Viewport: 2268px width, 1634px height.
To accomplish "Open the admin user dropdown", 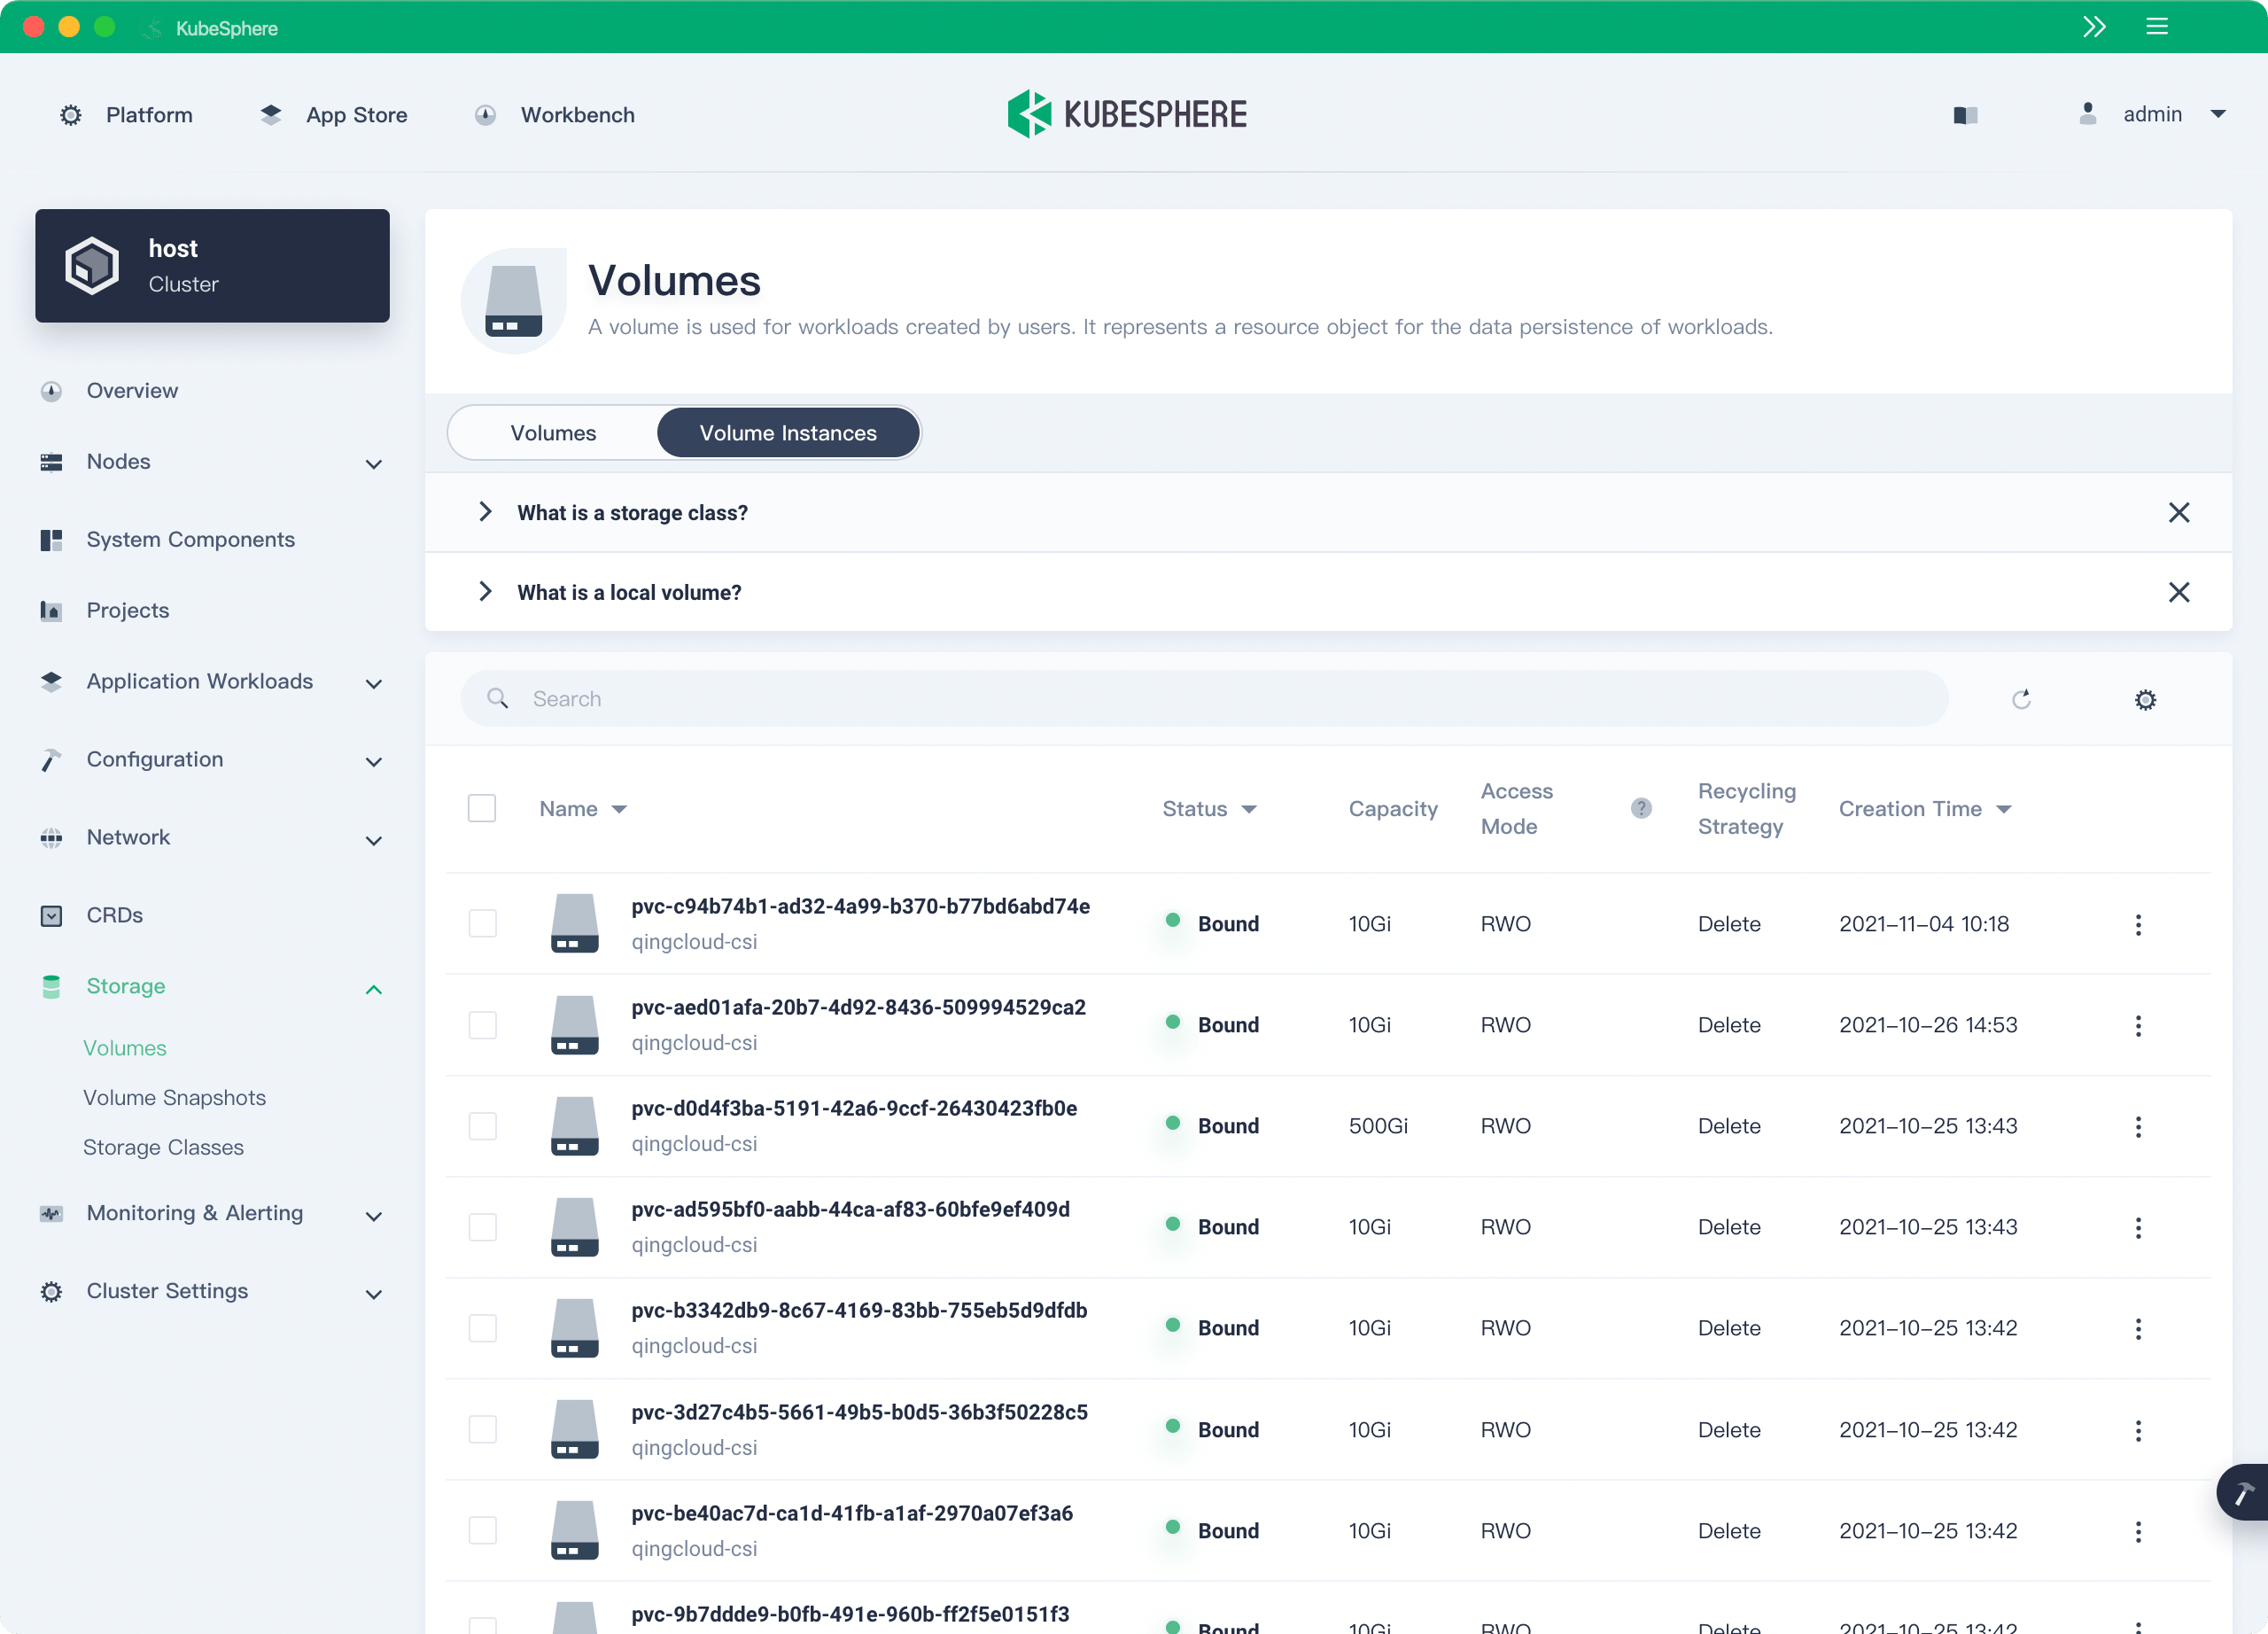I will (x=2152, y=115).
